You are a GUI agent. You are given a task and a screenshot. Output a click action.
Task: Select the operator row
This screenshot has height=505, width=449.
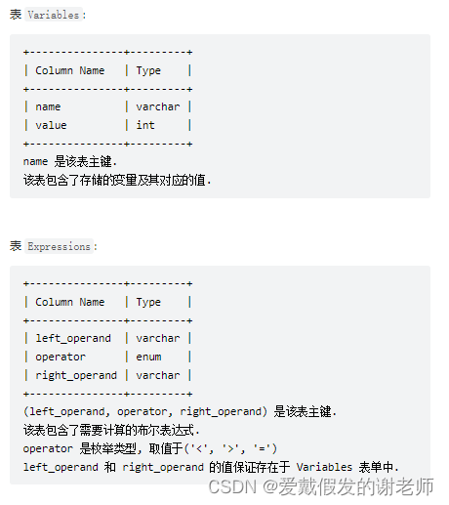pyautogui.click(x=107, y=357)
